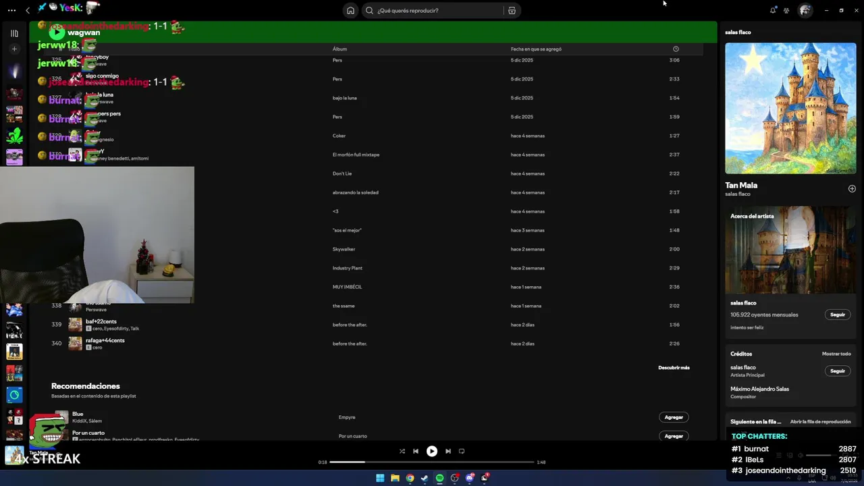Click 'Mostrar todo' in Créditos
Screen dimensions: 864x486
[x=836, y=354]
